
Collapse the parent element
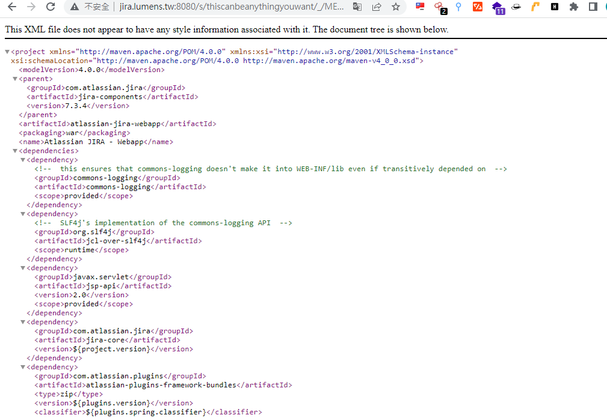[14, 79]
